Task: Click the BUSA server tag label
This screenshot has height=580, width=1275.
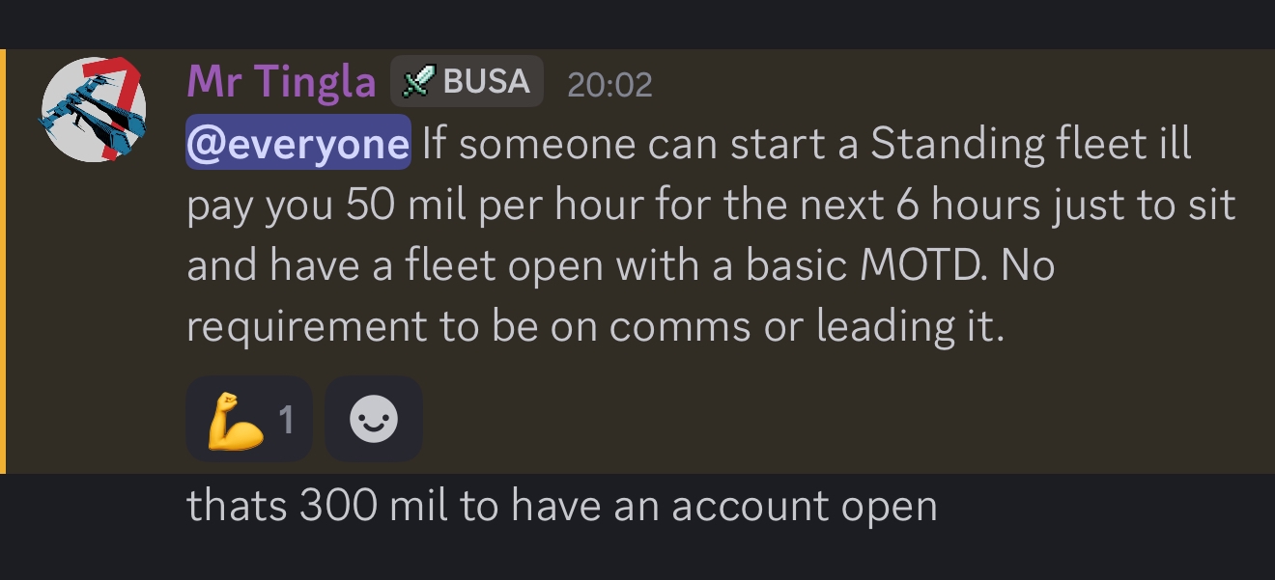Action: coord(485,82)
